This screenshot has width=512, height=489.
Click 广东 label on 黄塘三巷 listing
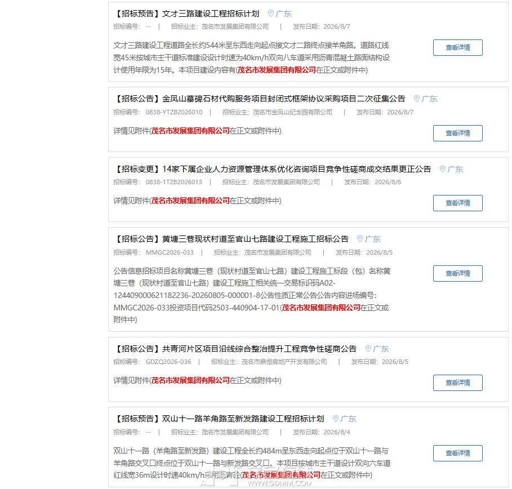372,239
